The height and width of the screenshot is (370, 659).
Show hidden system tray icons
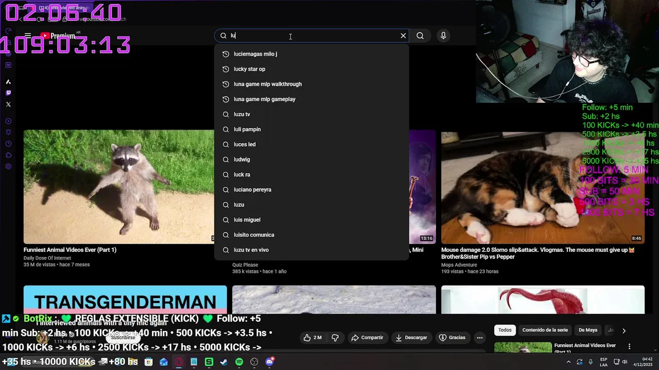pyautogui.click(x=569, y=362)
